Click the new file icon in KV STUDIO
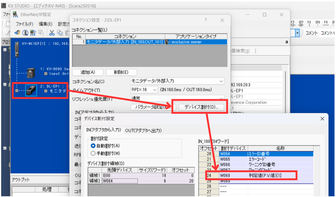 [x=8, y=23]
